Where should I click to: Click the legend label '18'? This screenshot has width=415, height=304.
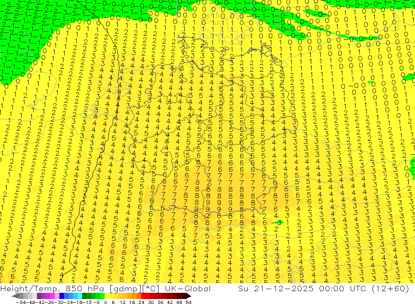coord(132,302)
